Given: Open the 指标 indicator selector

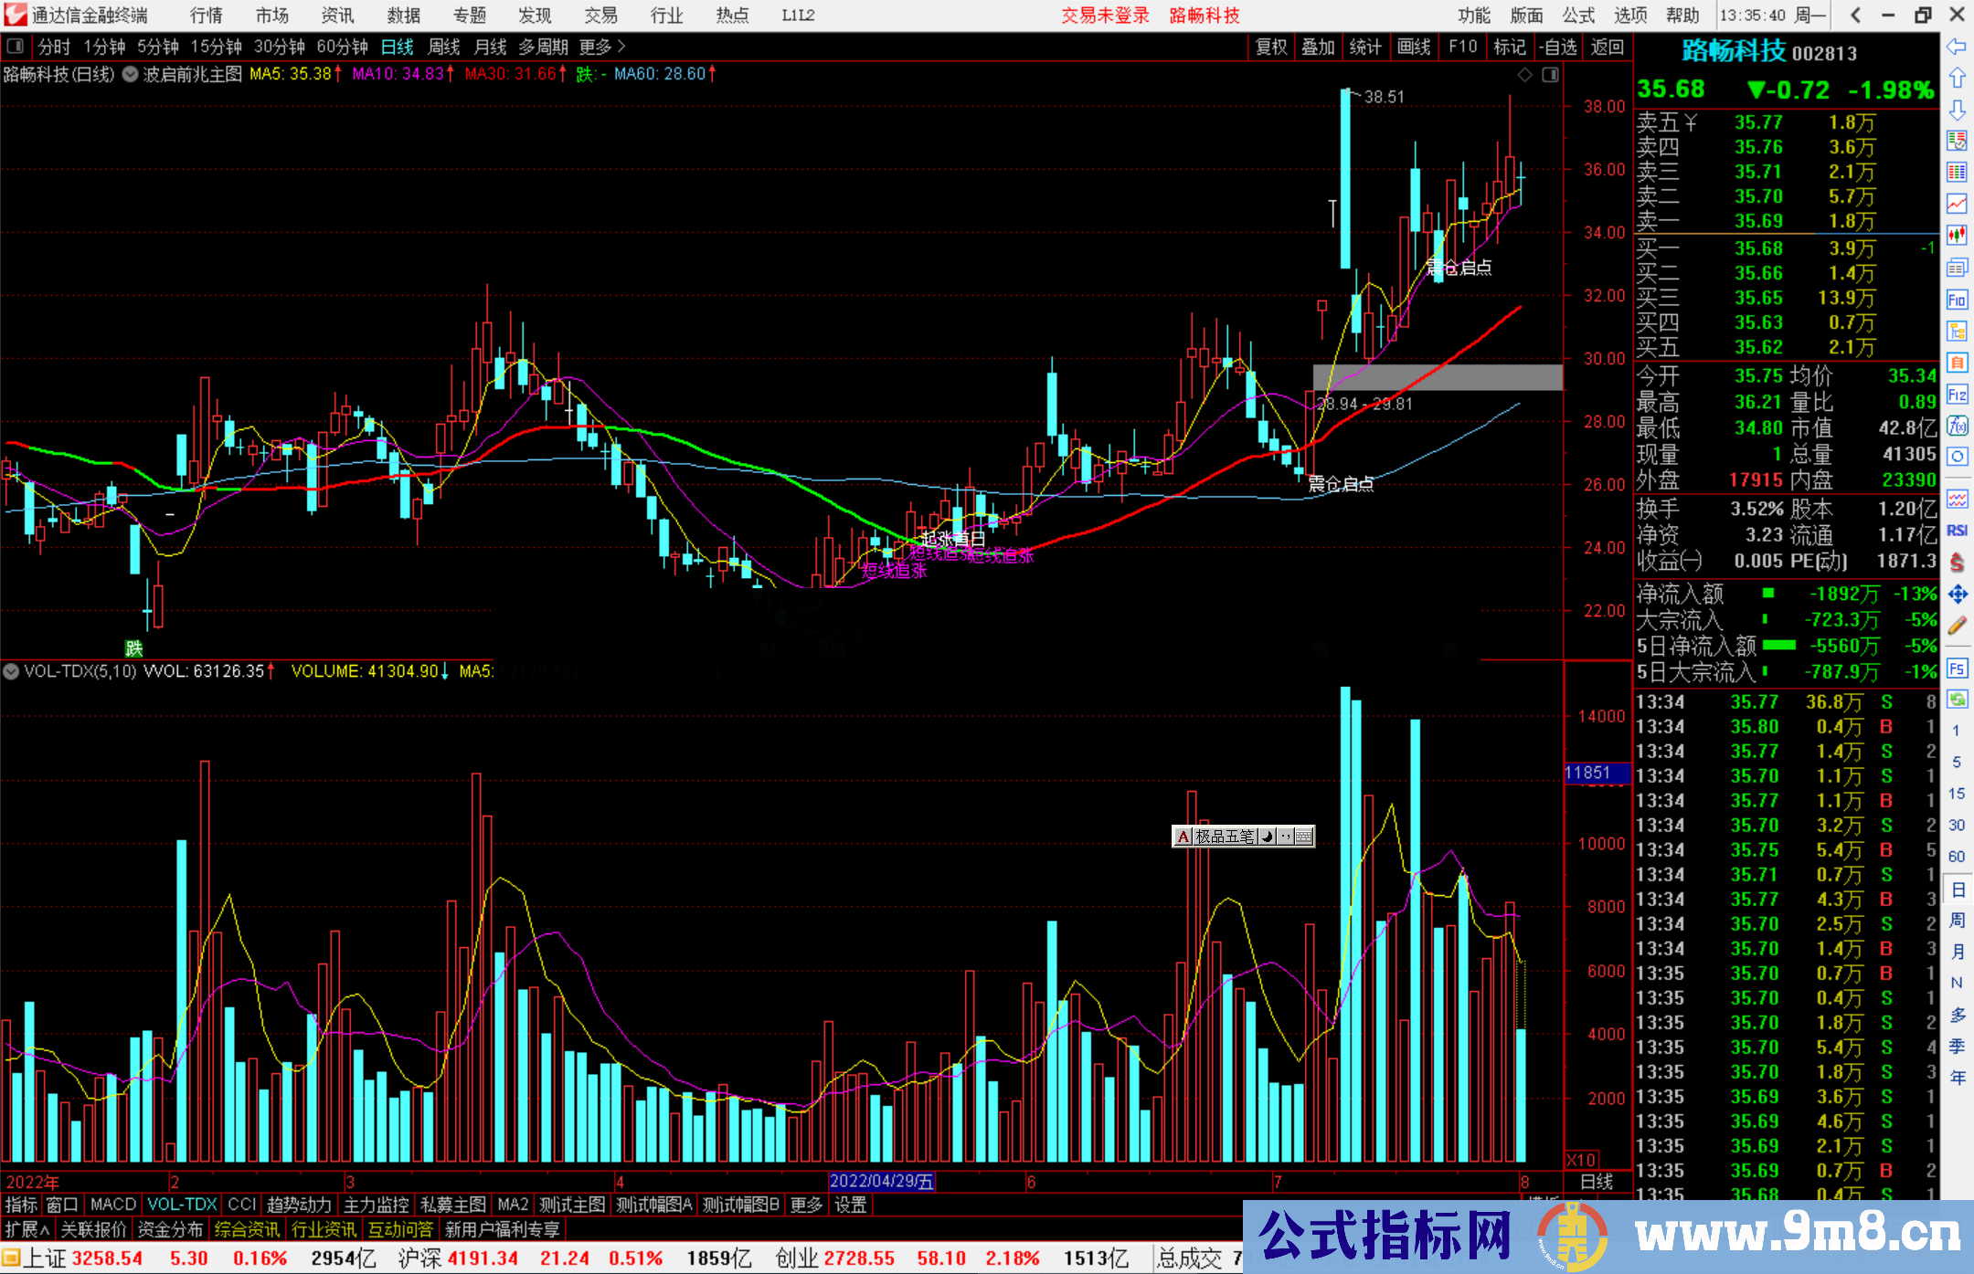Looking at the screenshot, I should 22,1205.
